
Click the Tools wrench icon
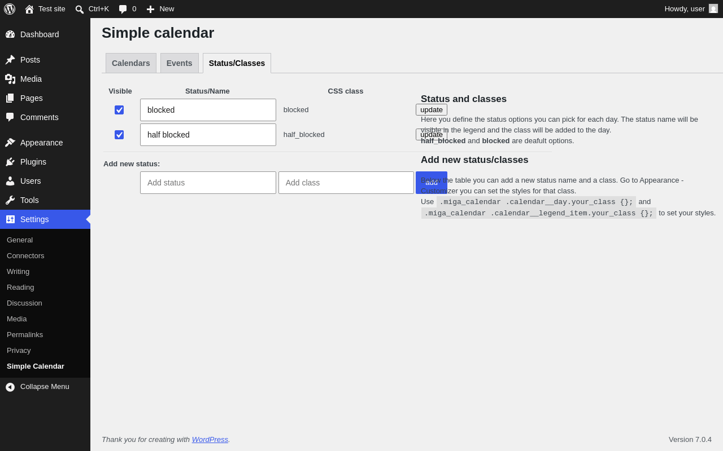tap(10, 200)
